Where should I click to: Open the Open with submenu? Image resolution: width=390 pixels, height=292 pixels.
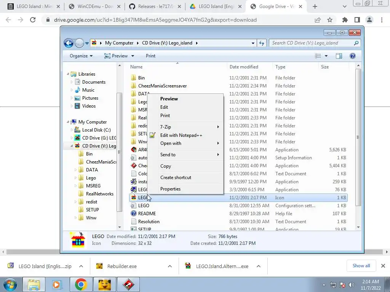[185, 143]
